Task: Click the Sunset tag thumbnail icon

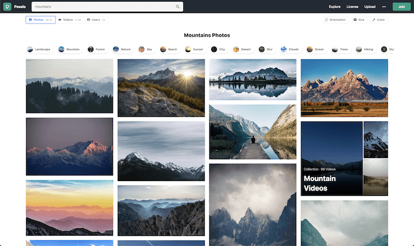Action: click(x=188, y=49)
